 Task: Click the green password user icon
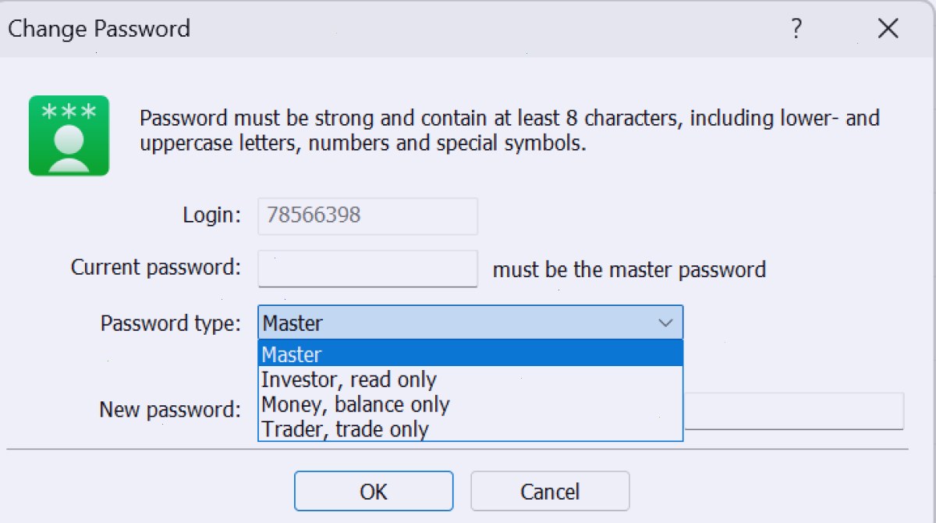click(x=69, y=136)
